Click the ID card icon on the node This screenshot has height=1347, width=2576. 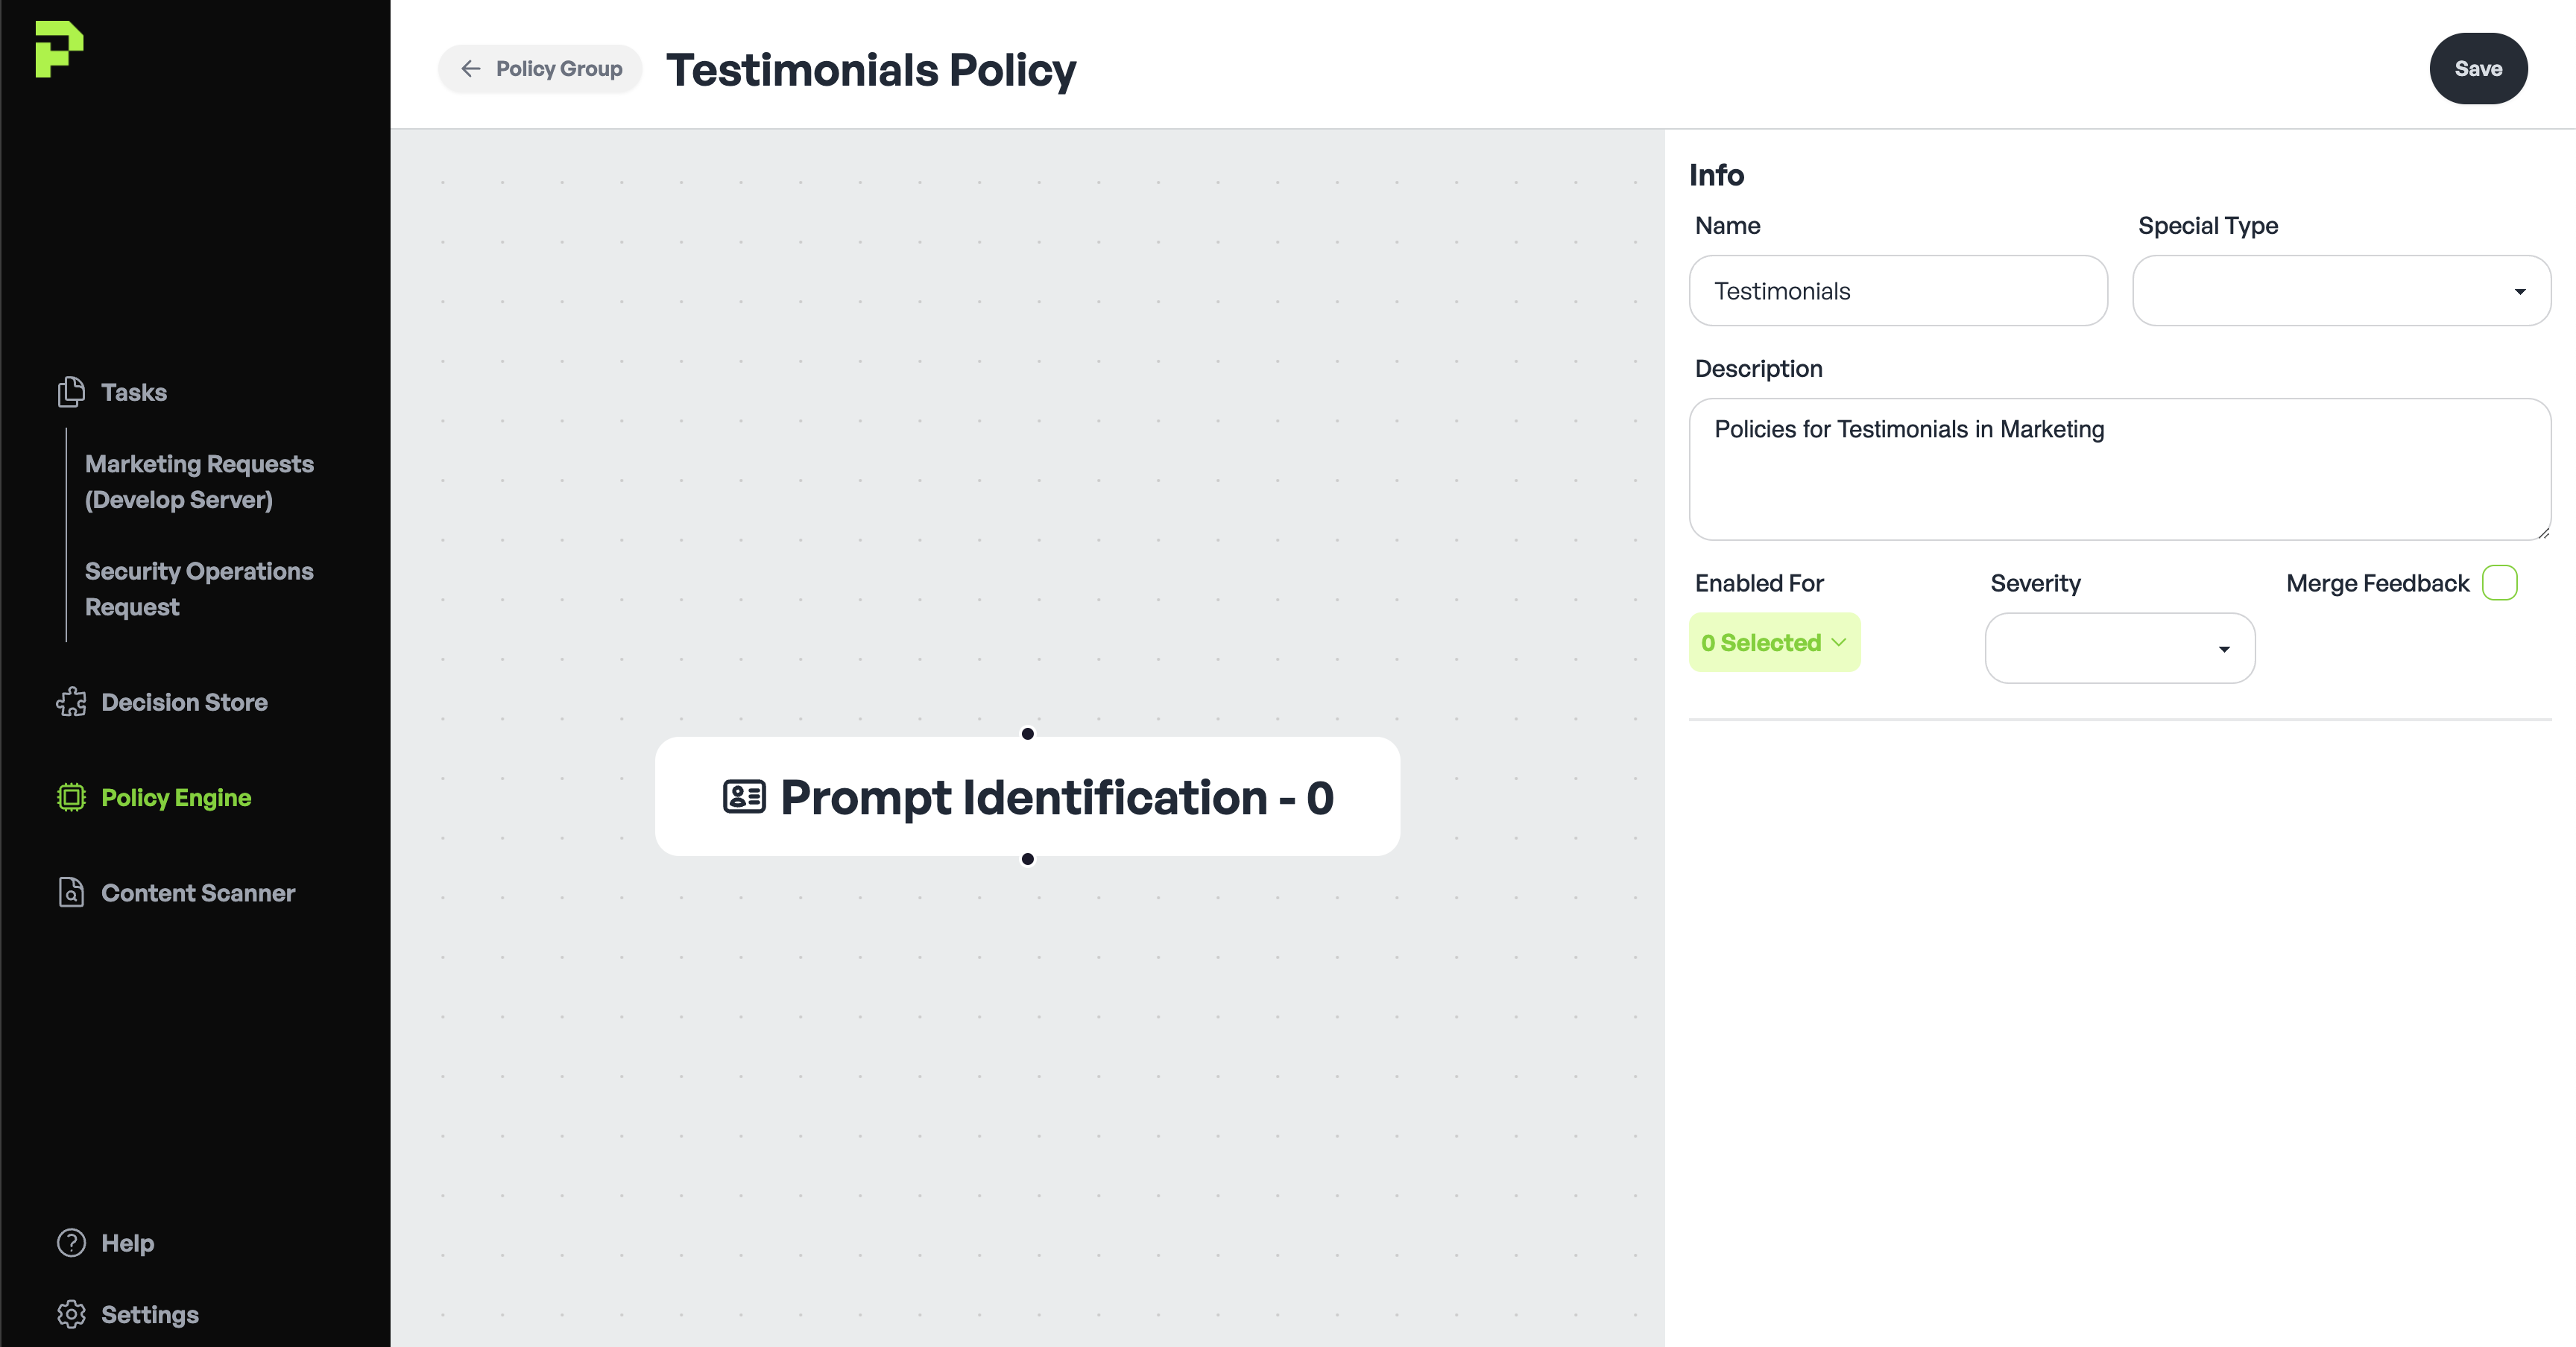click(744, 797)
